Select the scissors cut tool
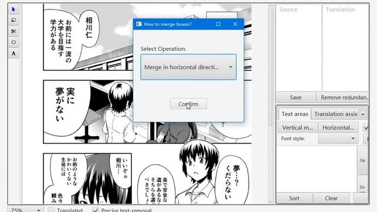This screenshot has height=212, width=377. pos(14,31)
